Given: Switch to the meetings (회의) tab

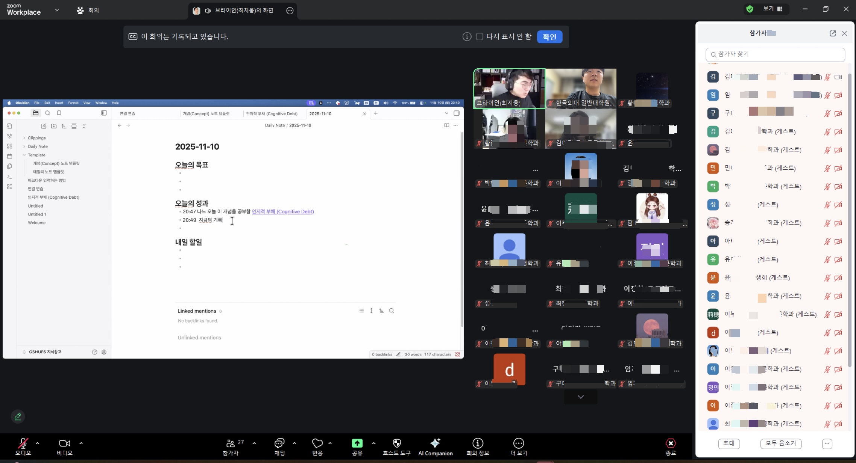Looking at the screenshot, I should click(88, 11).
